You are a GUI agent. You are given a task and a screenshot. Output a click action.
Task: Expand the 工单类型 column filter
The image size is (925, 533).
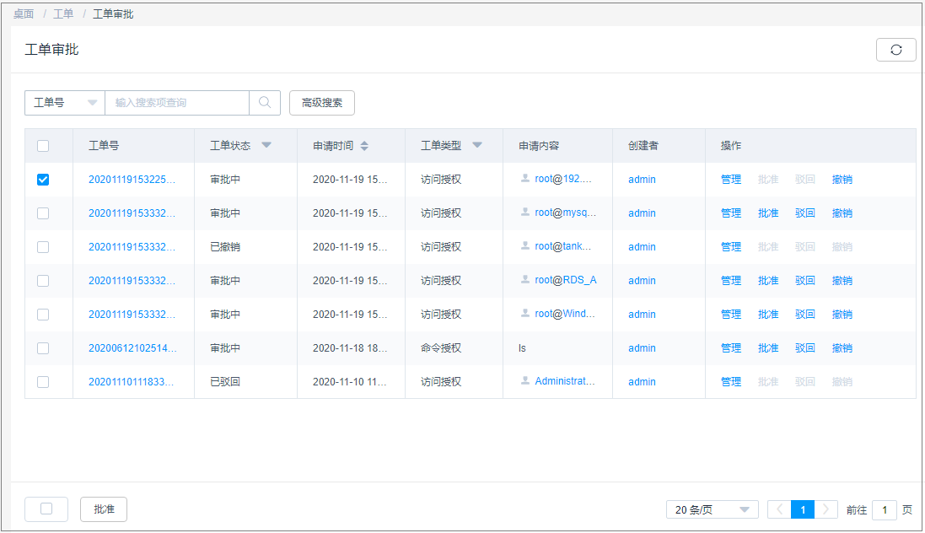click(477, 145)
